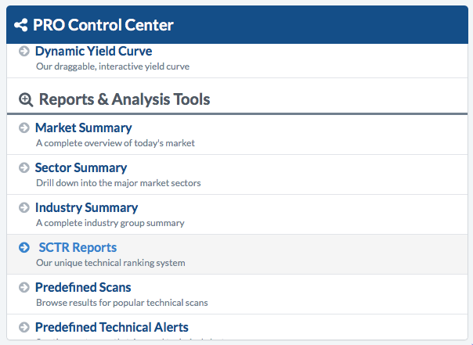The height and width of the screenshot is (345, 473).
Task: Click the arrow icon beside Dynamic Yield Curve
Action: click(x=24, y=52)
